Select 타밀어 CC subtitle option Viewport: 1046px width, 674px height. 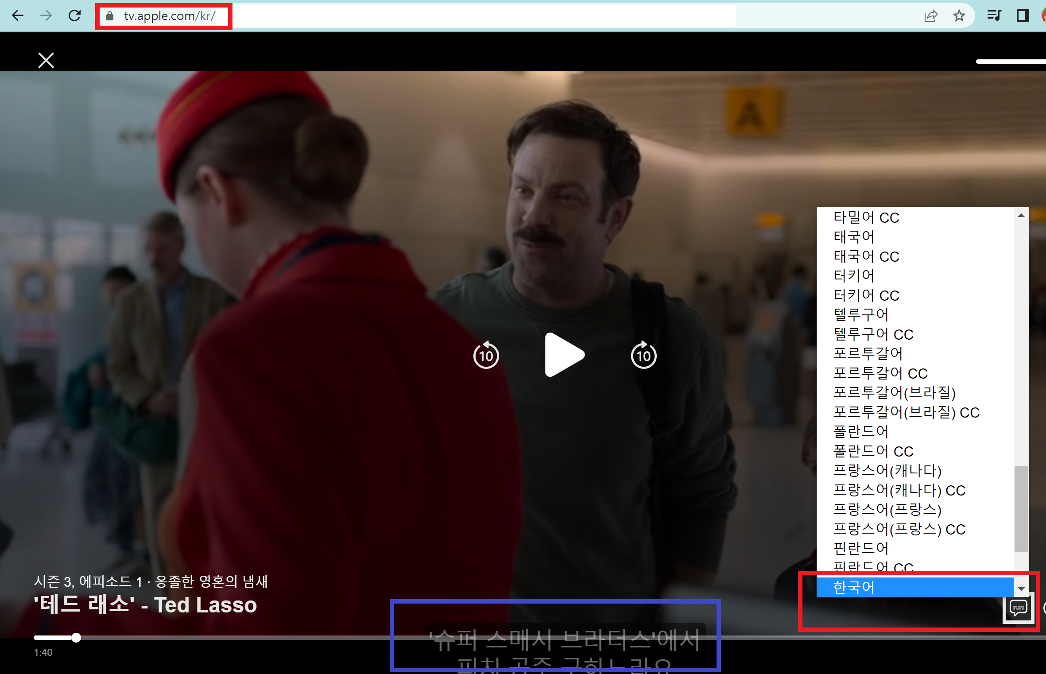click(915, 217)
